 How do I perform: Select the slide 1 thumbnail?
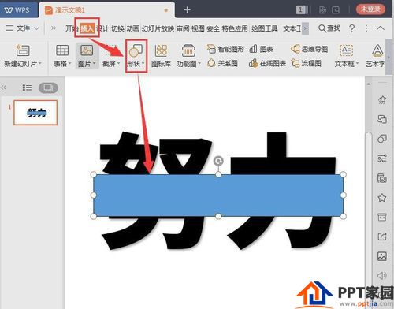(x=35, y=113)
